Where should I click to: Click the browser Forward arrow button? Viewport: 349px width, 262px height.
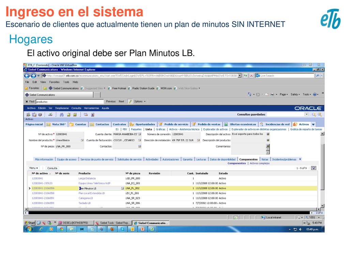pyautogui.click(x=33, y=76)
